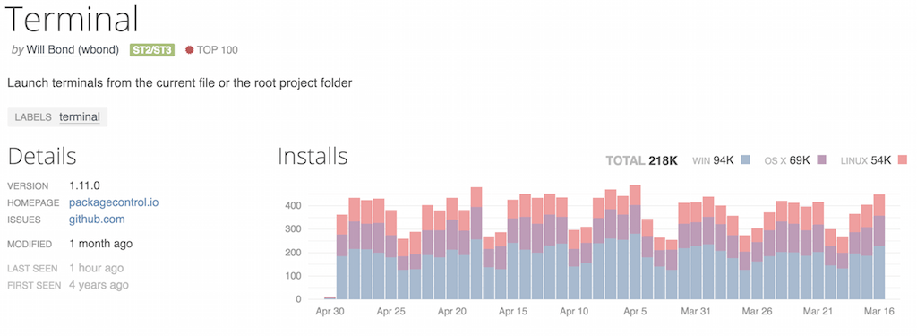
Task: Open author Will Bond (wbond) link
Action: point(73,50)
